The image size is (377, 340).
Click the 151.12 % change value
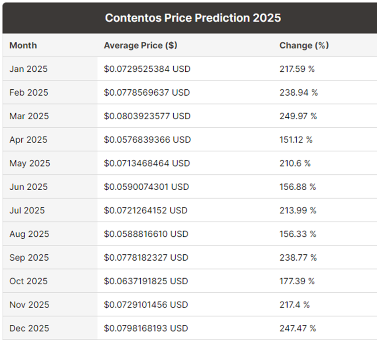296,140
